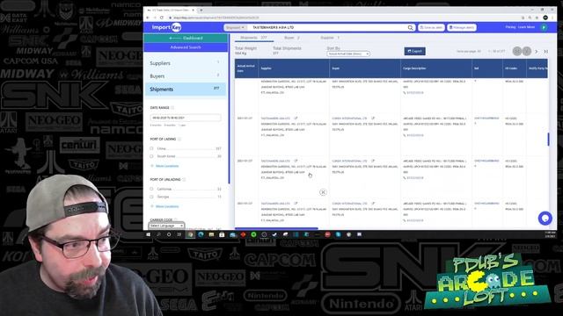Click the Actual Arrival Date column header
Screen dimensions: 563x316
click(246, 68)
